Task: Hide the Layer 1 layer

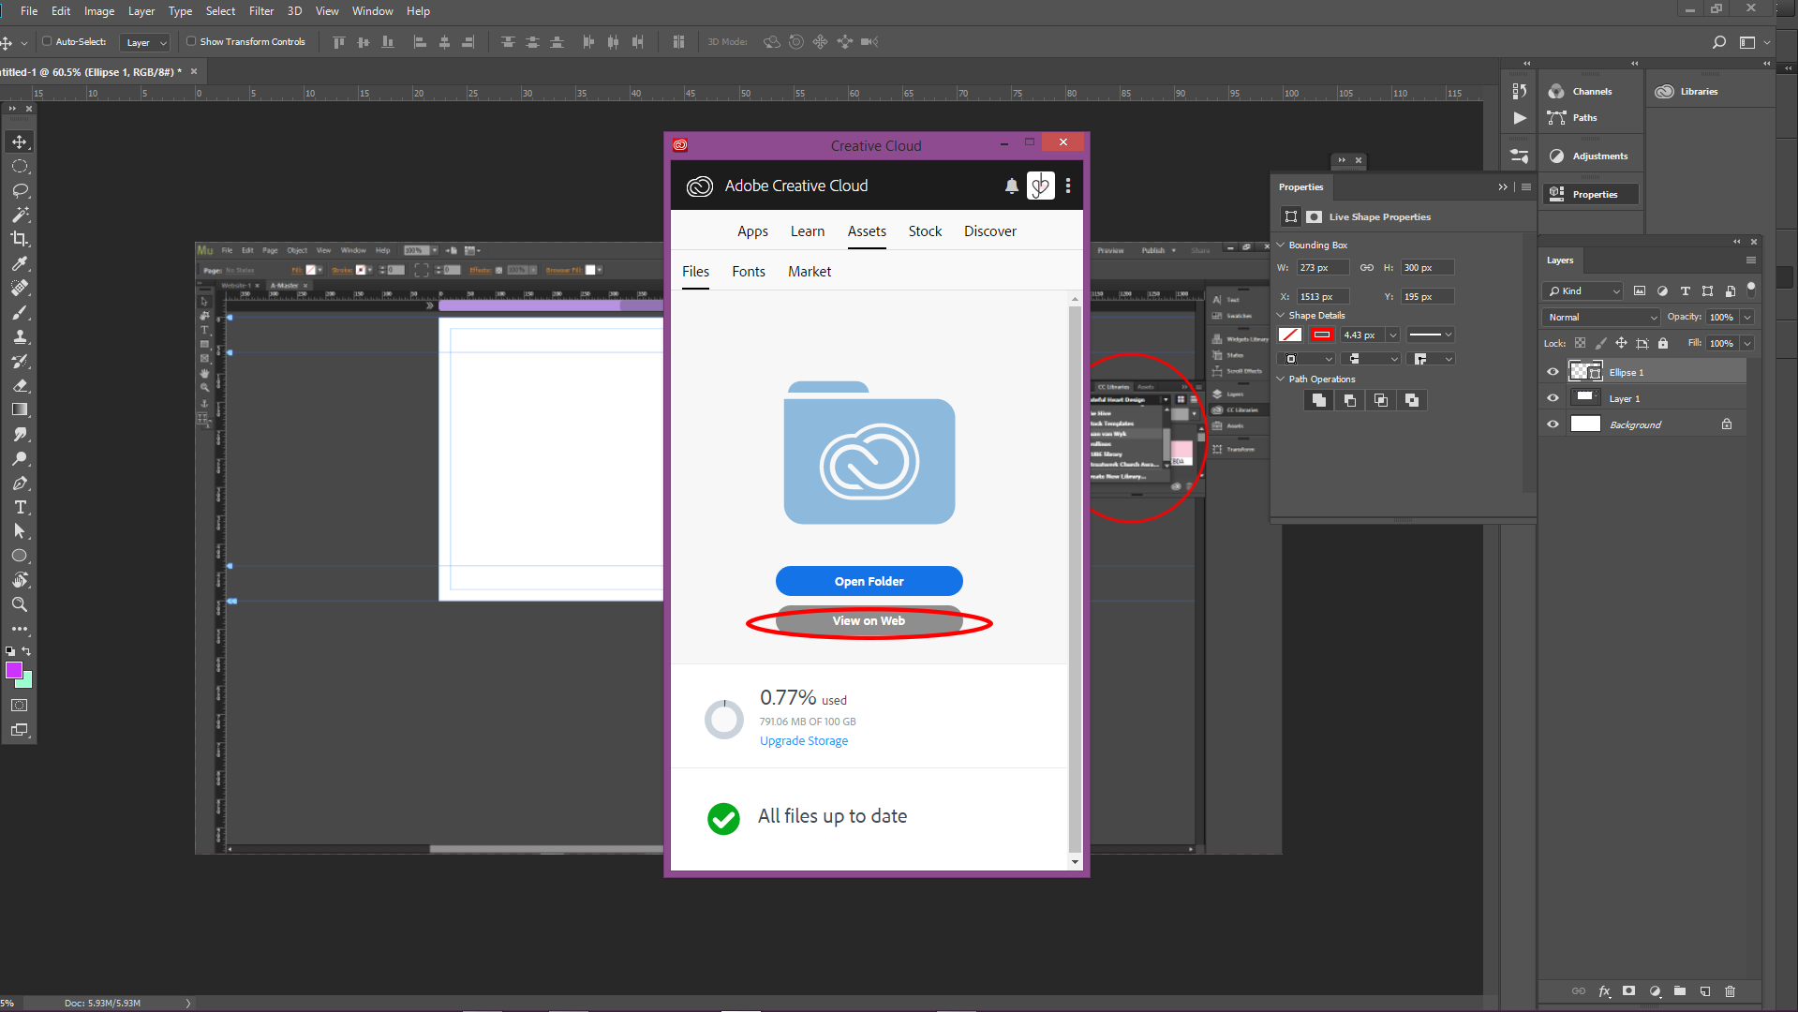Action: point(1553,398)
